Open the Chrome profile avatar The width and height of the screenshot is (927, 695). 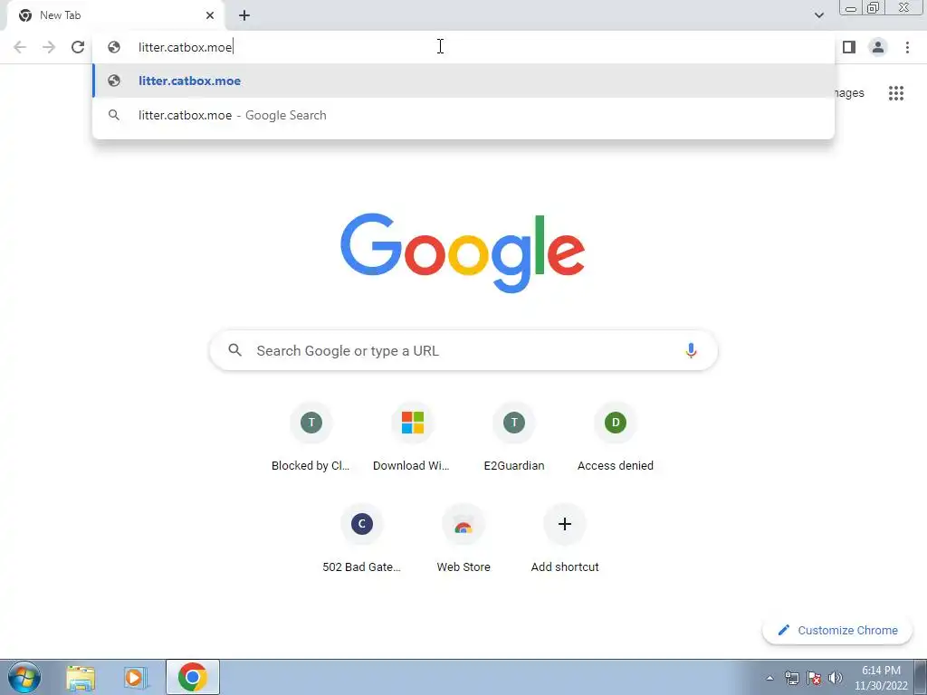(878, 47)
